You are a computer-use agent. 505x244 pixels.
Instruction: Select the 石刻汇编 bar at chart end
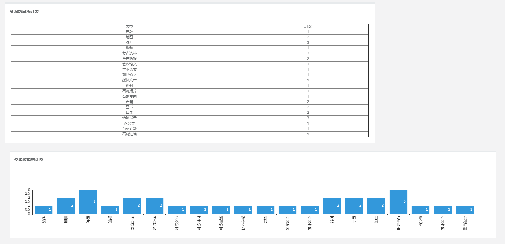(x=465, y=210)
